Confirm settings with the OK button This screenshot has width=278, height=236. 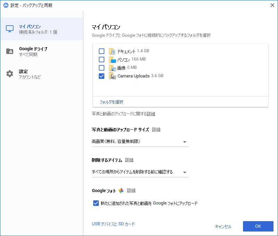click(x=258, y=226)
